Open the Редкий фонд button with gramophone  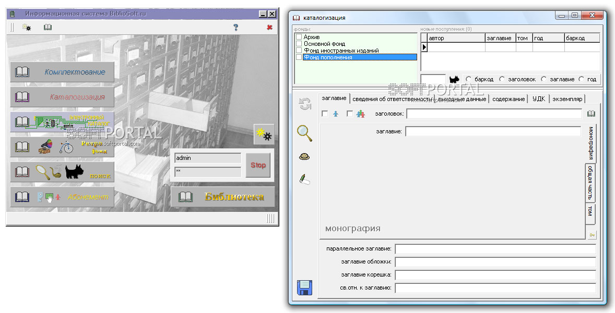[x=62, y=147]
